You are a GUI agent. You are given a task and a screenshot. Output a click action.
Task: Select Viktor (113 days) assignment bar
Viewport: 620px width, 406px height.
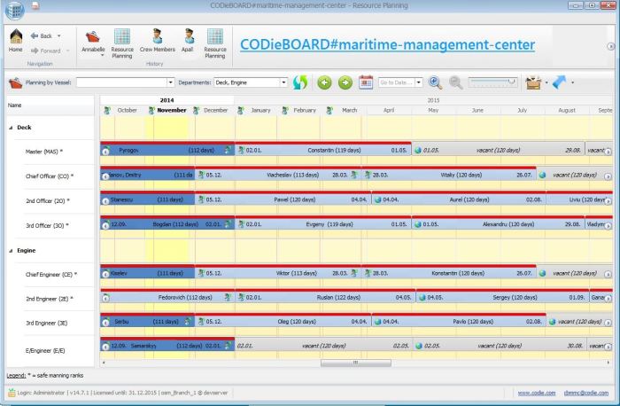pyautogui.click(x=278, y=273)
